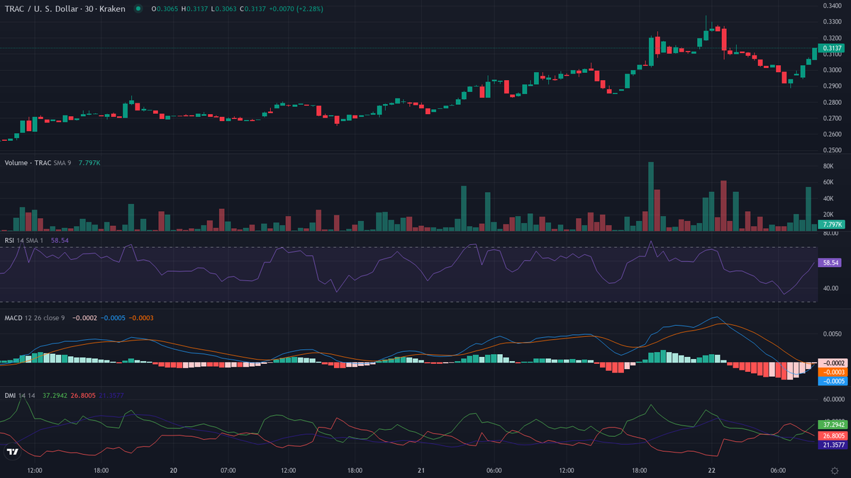This screenshot has height=478, width=851.
Task: Click the DMI legend value 37.2942
Action: [55, 395]
